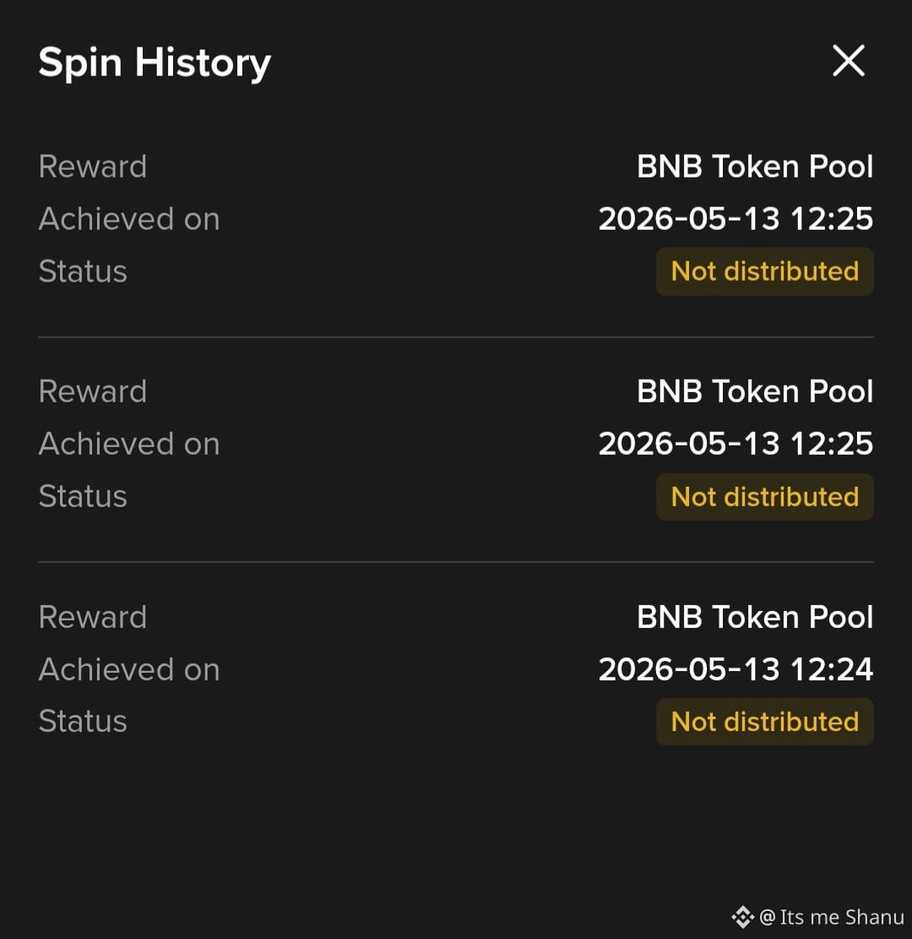Click second entry's BNB Token Pool reward
The height and width of the screenshot is (939, 912).
[x=755, y=391]
